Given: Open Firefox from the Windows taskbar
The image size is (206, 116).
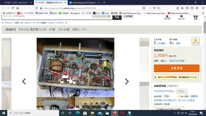Looking at the screenshot, I should point(115,113).
